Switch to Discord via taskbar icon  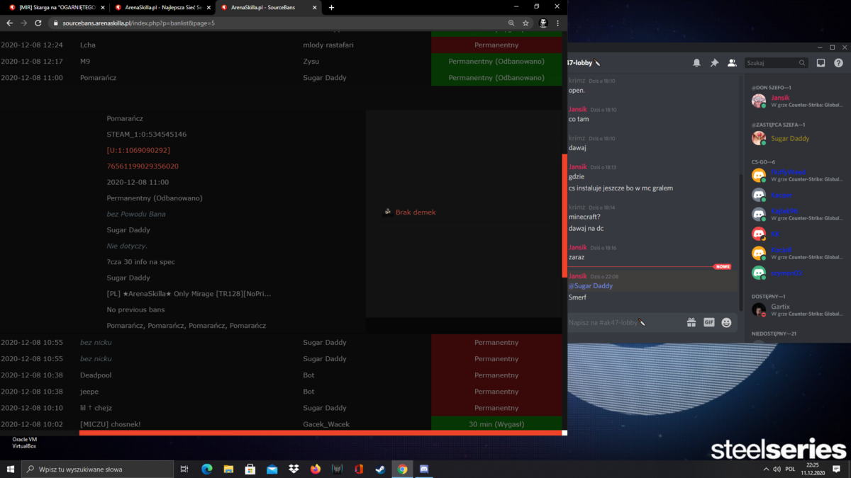pyautogui.click(x=424, y=469)
